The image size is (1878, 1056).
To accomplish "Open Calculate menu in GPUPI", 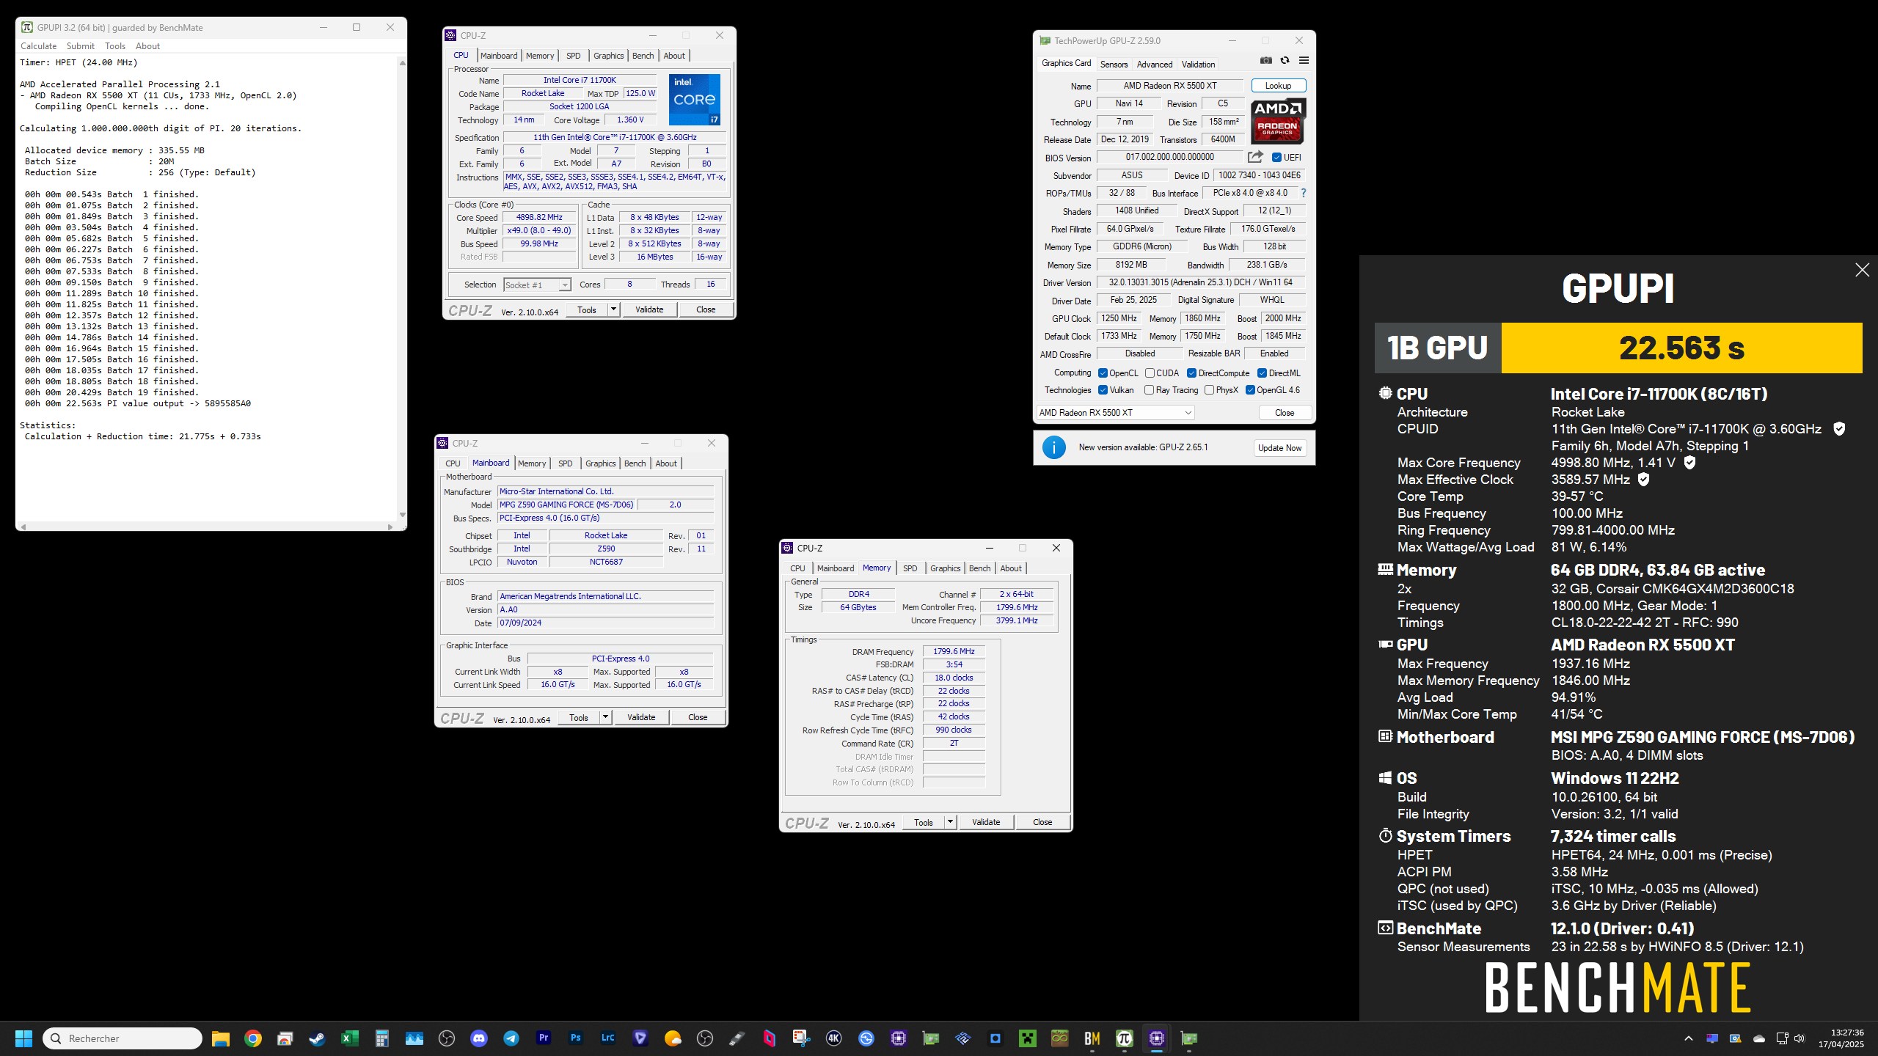I will point(38,46).
